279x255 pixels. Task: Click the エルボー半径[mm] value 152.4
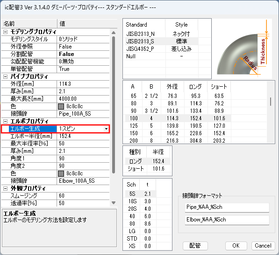point(83,136)
